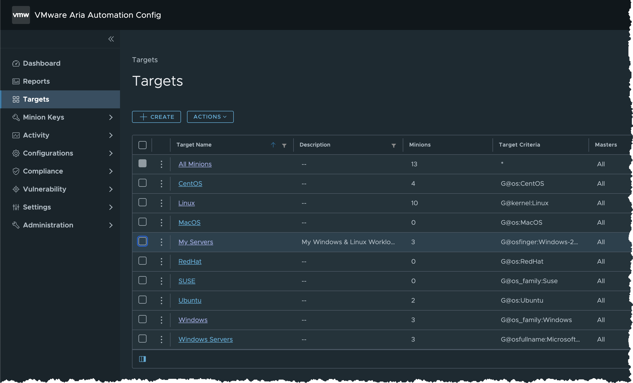Click the Target Criteria column header
This screenshot has height=383, width=633.
point(519,145)
